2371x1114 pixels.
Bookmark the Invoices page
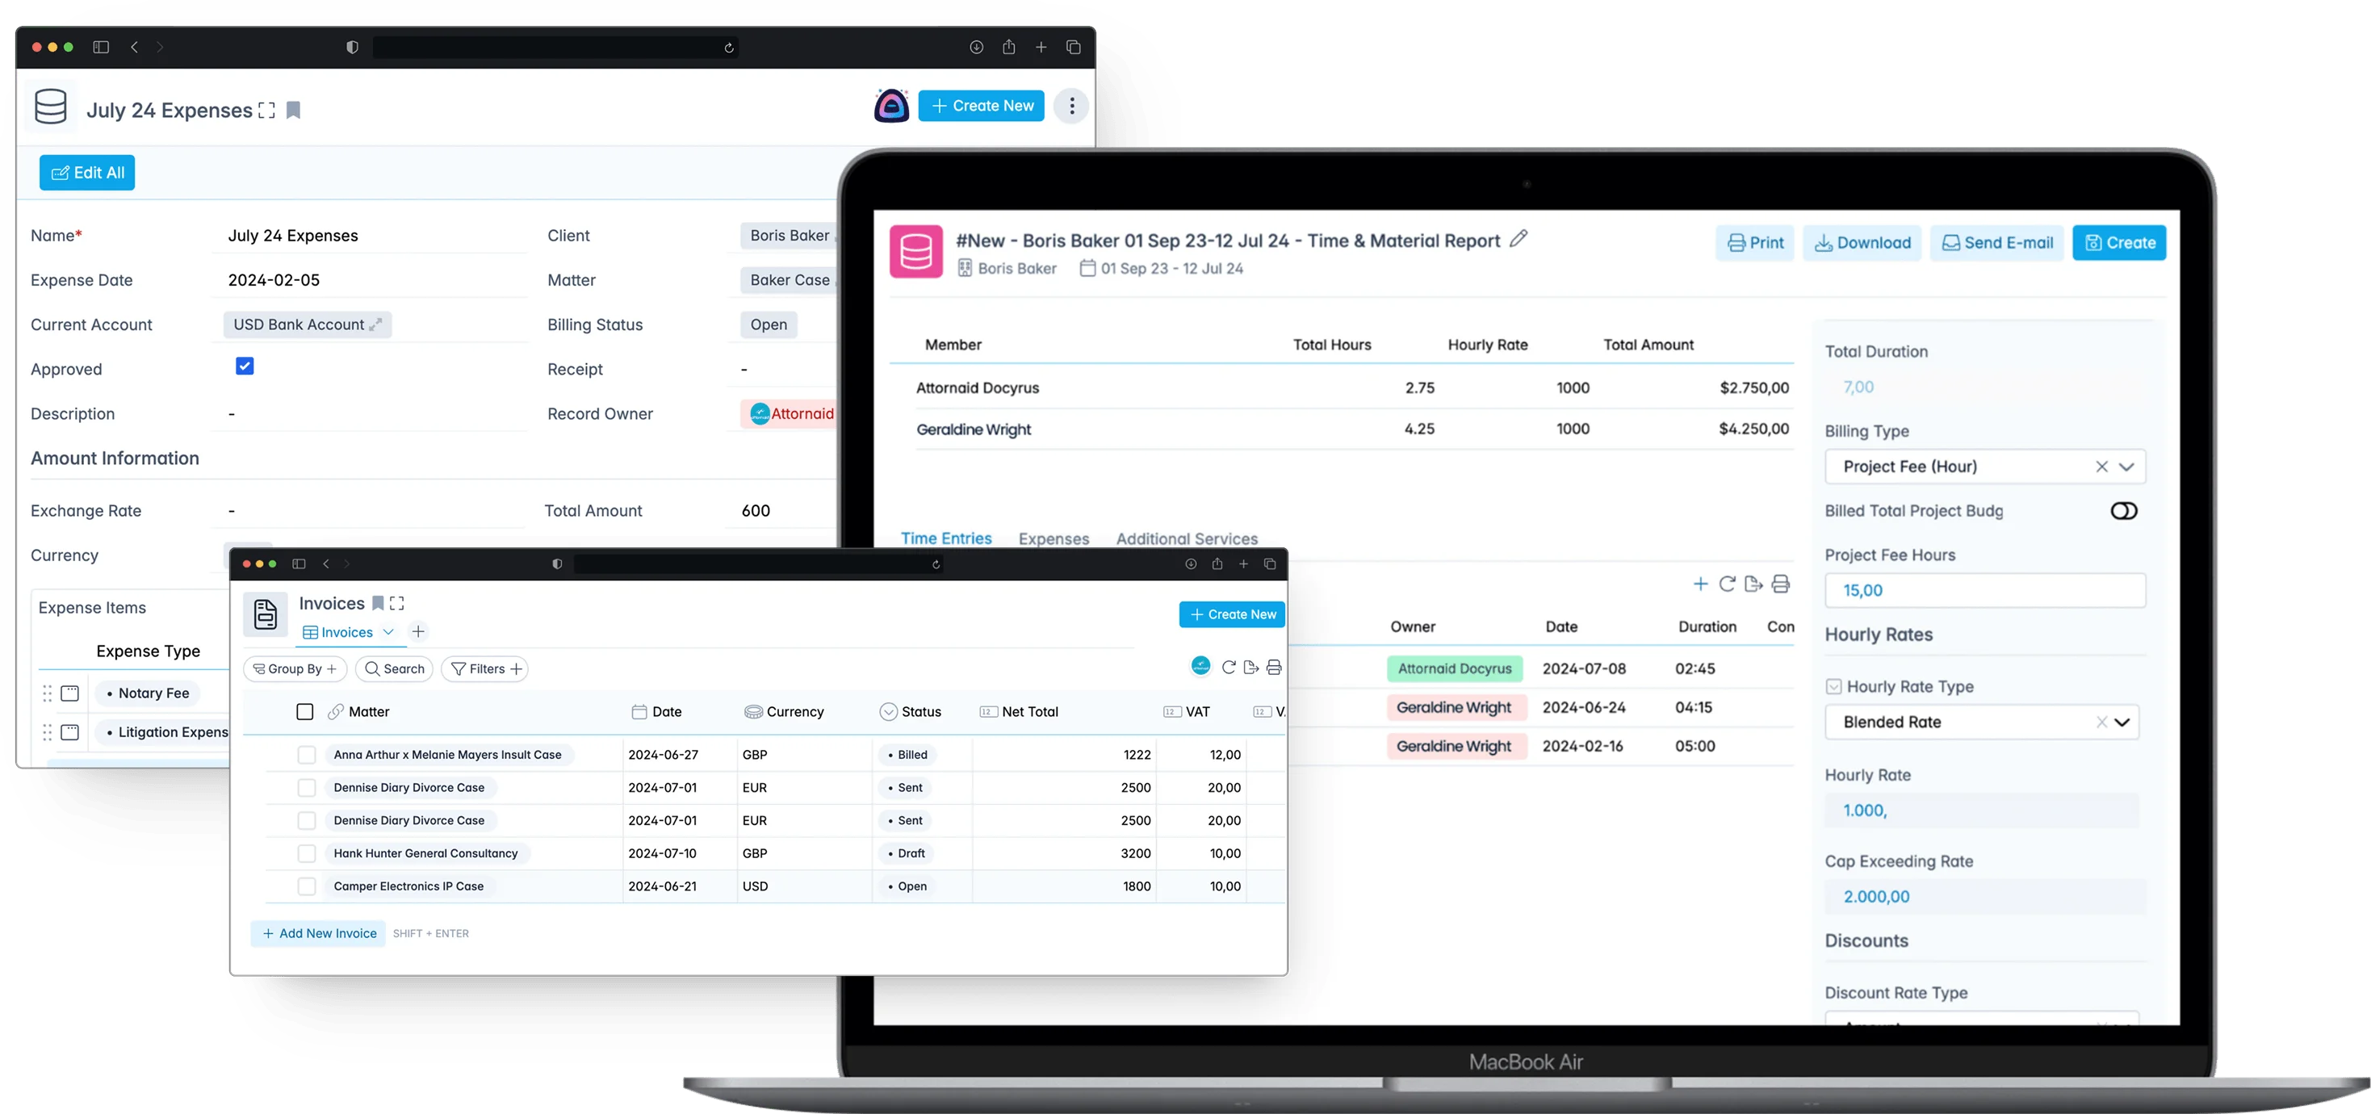pos(377,603)
